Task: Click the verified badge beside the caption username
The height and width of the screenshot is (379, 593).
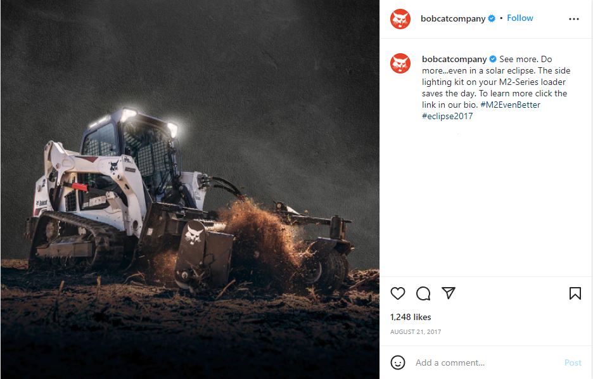Action: click(493, 59)
